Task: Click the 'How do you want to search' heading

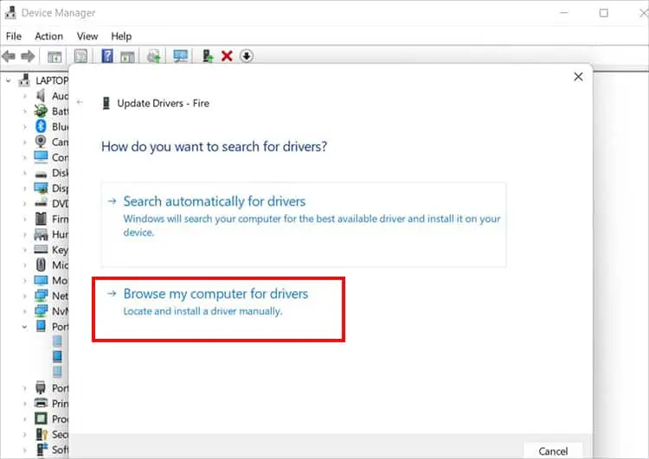Action: [214, 147]
